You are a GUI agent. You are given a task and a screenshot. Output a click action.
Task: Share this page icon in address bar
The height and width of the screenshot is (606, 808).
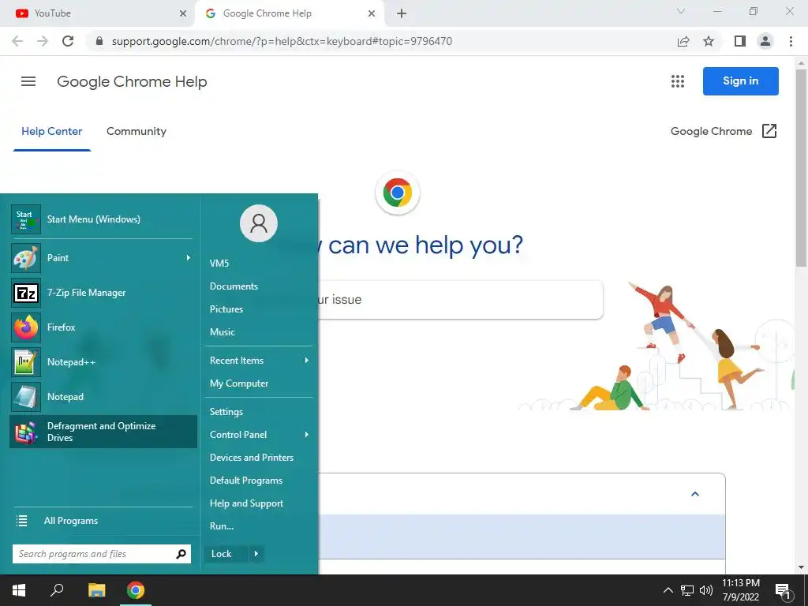tap(683, 41)
